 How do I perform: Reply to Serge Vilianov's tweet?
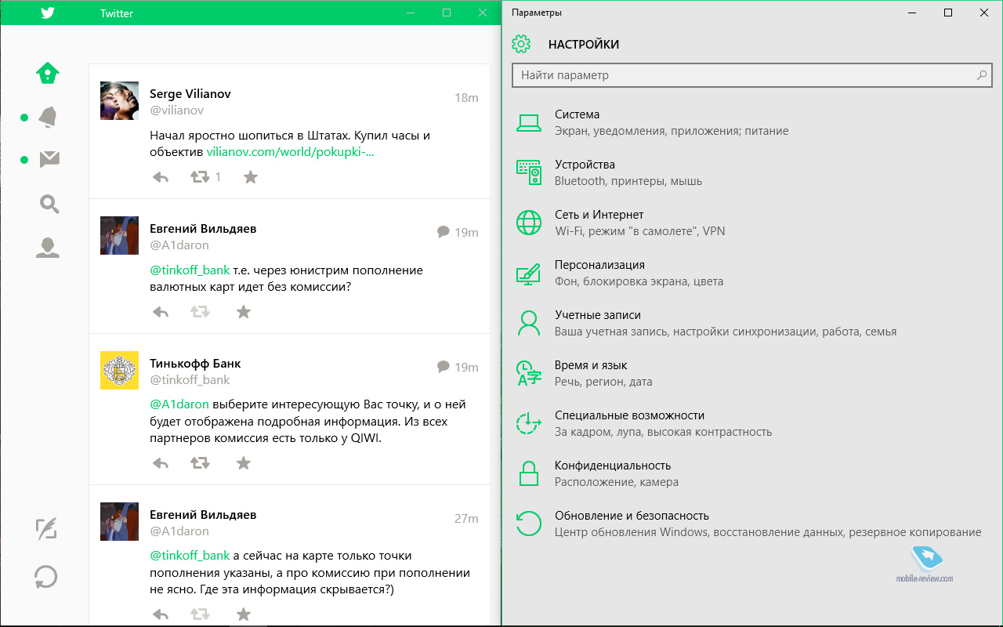(161, 177)
